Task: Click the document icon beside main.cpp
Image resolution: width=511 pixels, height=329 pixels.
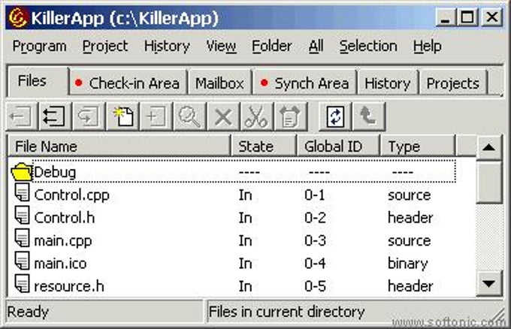Action: (x=22, y=238)
